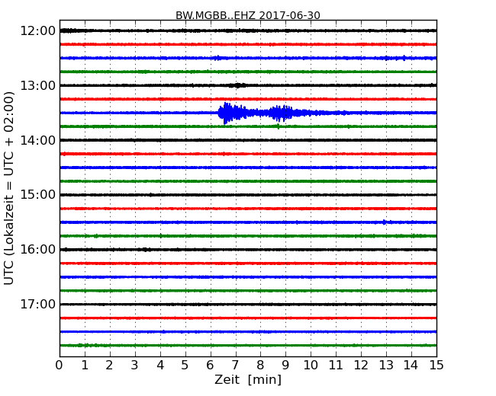Click x-axis tick label 1
This screenshot has width=496, height=396.
pos(85,366)
